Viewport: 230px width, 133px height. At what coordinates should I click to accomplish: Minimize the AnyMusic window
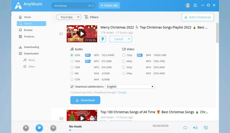[203, 5]
